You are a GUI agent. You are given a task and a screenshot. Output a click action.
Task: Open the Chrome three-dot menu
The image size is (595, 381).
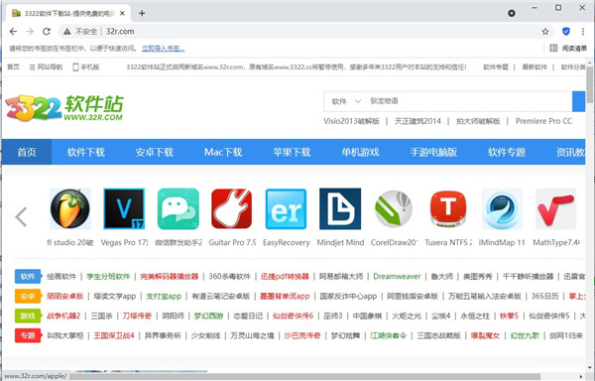(583, 32)
